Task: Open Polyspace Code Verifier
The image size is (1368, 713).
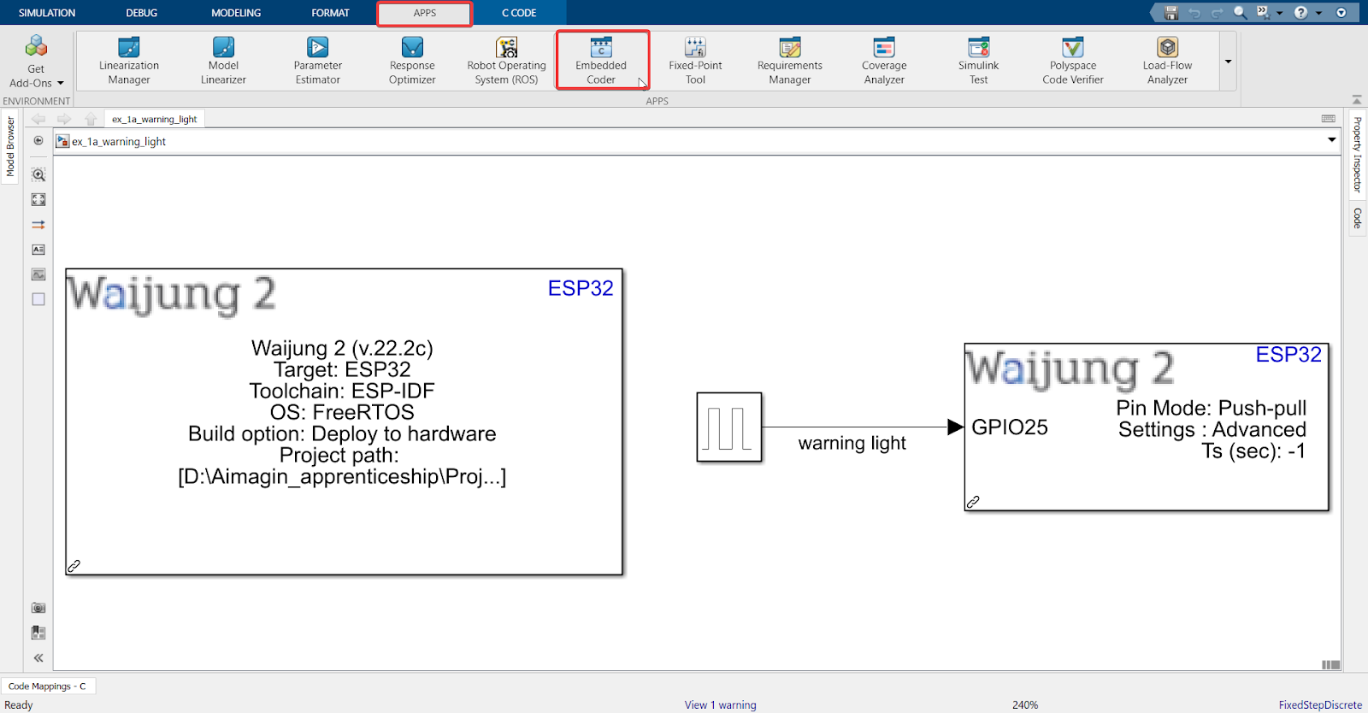Action: pyautogui.click(x=1073, y=61)
